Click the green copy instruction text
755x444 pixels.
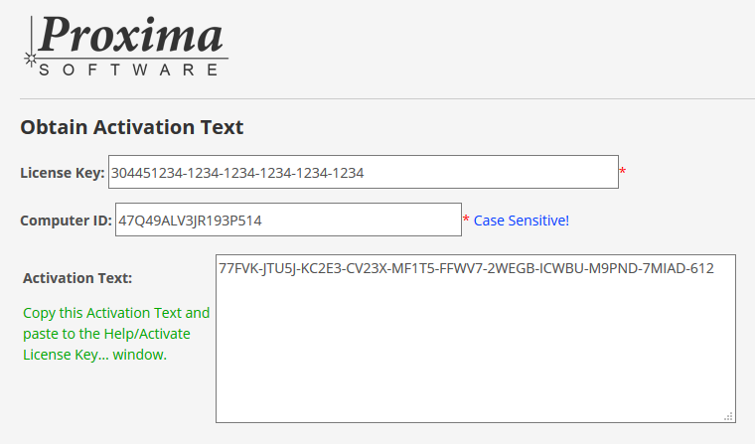click(x=116, y=334)
